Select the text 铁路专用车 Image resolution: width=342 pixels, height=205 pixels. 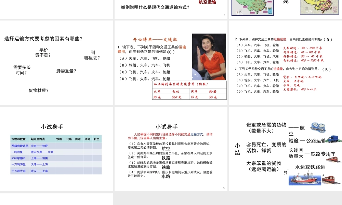(323, 154)
